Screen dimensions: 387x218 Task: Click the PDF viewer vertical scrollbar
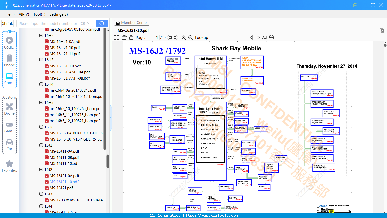[x=385, y=45]
